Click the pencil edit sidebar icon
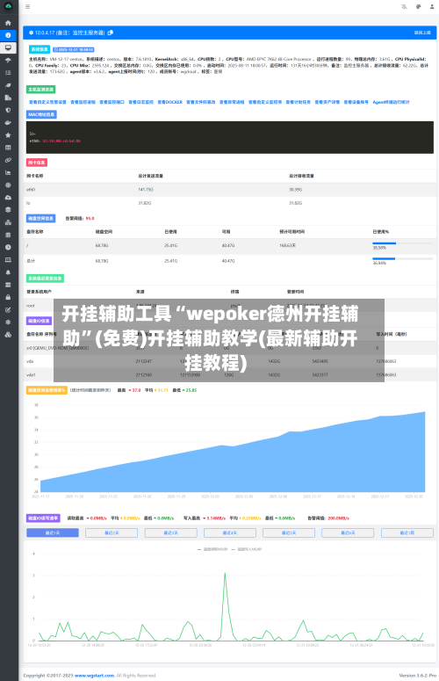 [x=8, y=310]
